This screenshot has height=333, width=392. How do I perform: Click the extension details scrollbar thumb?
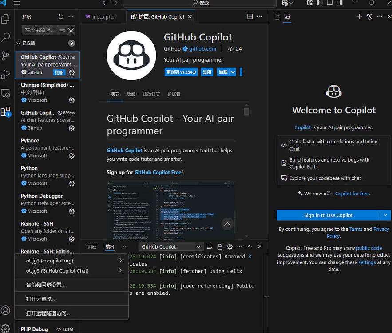pos(246,112)
